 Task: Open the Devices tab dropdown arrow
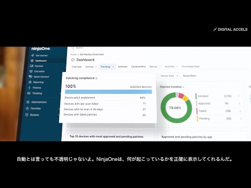pos(96,67)
